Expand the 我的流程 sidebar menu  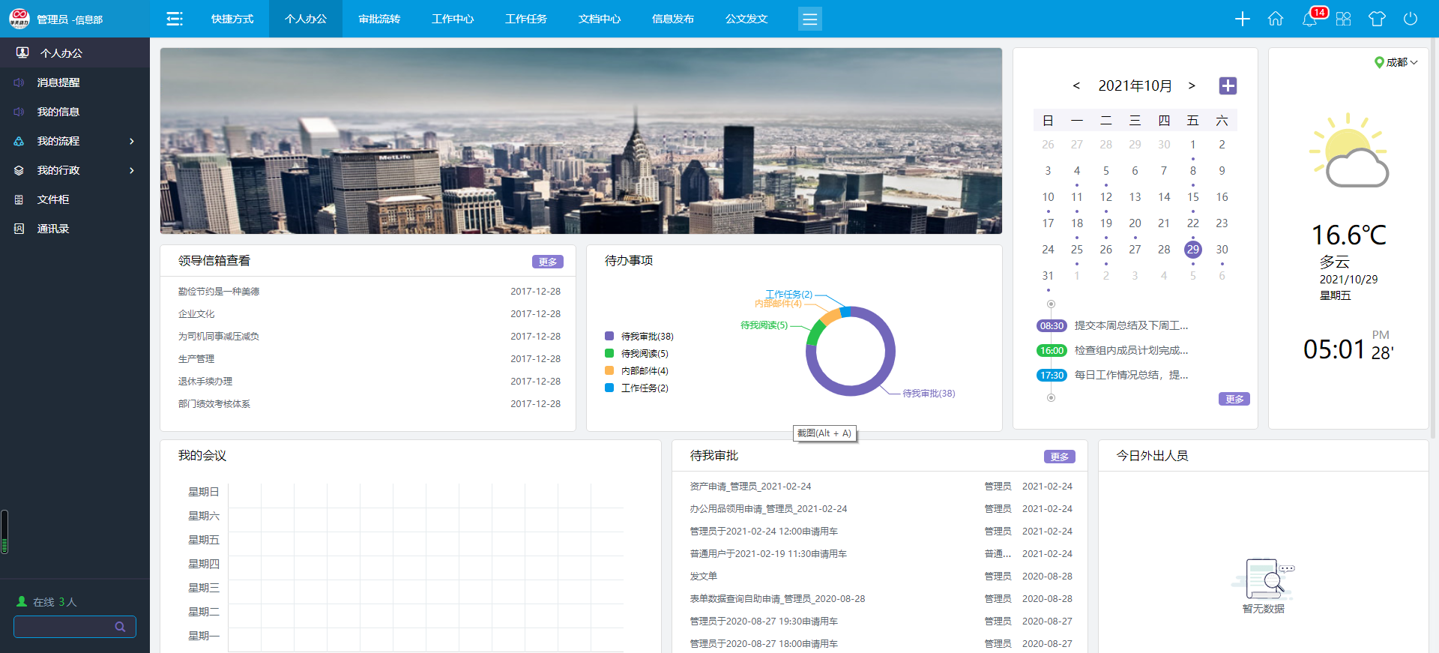(x=74, y=141)
